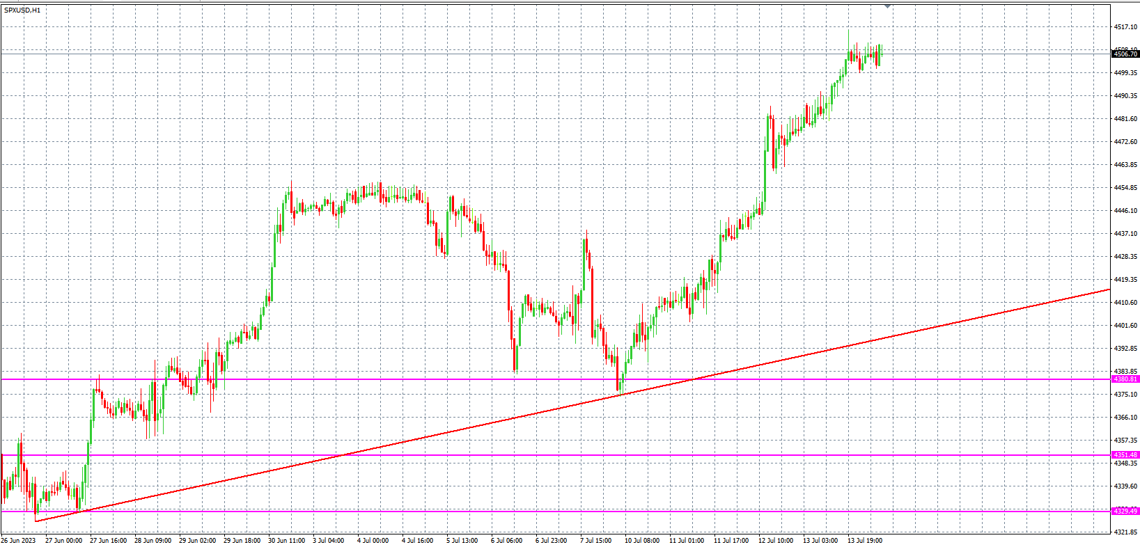Click the chart shift triangle marker
1140x547 pixels.
887,6
